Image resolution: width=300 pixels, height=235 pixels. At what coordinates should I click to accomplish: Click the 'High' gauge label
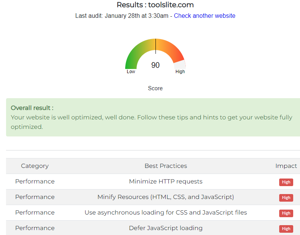(x=180, y=72)
